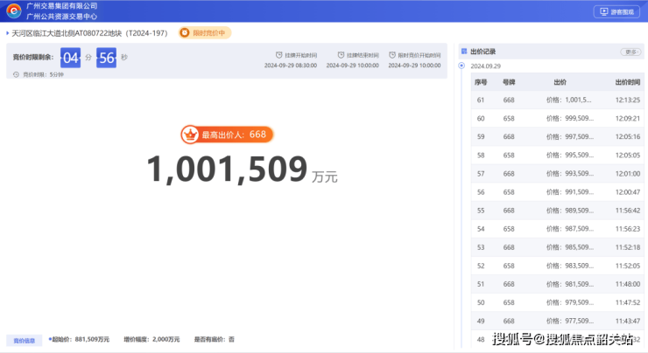The image size is (648, 353).
Task: Click the 限时竞价中 status badge icon
Action: point(186,33)
